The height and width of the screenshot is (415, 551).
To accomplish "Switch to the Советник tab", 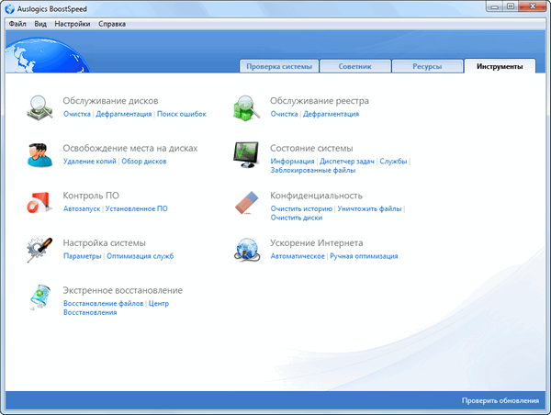I will 355,66.
